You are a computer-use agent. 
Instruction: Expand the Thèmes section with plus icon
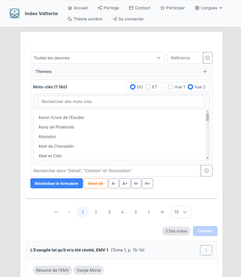[205, 72]
